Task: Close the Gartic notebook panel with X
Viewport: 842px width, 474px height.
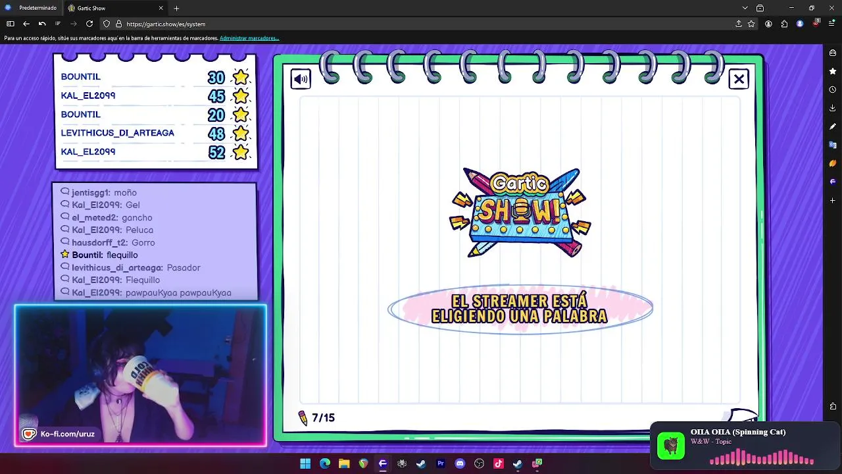Action: click(739, 80)
